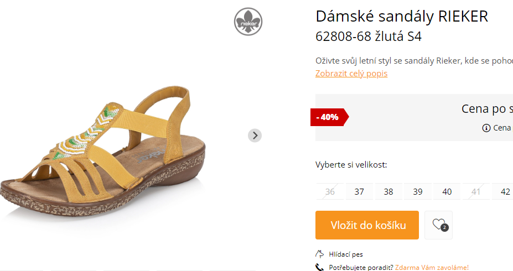513x271 pixels.
Task: Open the Zdarma Vám zavoláme link
Action: [432, 267]
